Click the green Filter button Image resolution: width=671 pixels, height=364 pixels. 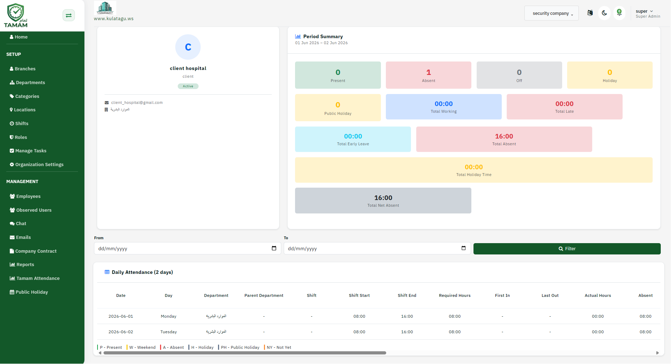(x=567, y=248)
